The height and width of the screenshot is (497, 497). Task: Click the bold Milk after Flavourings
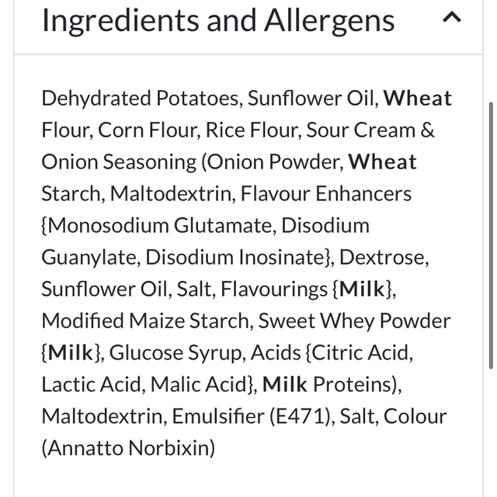pyautogui.click(x=362, y=290)
